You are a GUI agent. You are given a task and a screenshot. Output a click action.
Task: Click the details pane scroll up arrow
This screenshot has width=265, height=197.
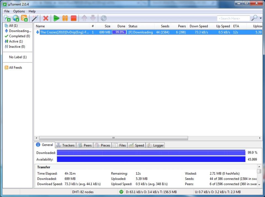point(259,167)
